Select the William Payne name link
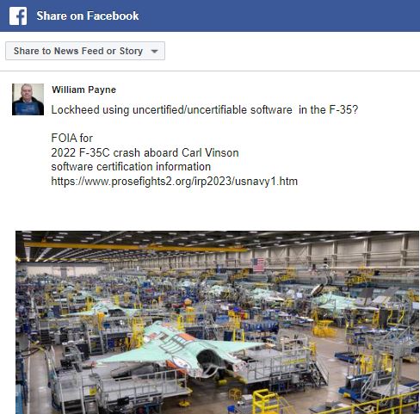420x414 pixels. (83, 90)
